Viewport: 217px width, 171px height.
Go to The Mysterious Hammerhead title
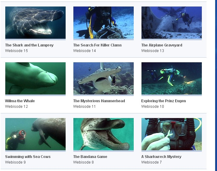[x=99, y=101]
